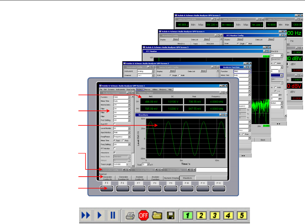Open the File menu
This screenshot has width=305, height=224.
click(x=101, y=89)
